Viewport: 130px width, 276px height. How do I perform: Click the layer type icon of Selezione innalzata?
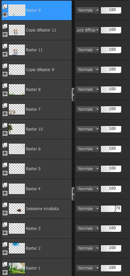tap(5, 205)
